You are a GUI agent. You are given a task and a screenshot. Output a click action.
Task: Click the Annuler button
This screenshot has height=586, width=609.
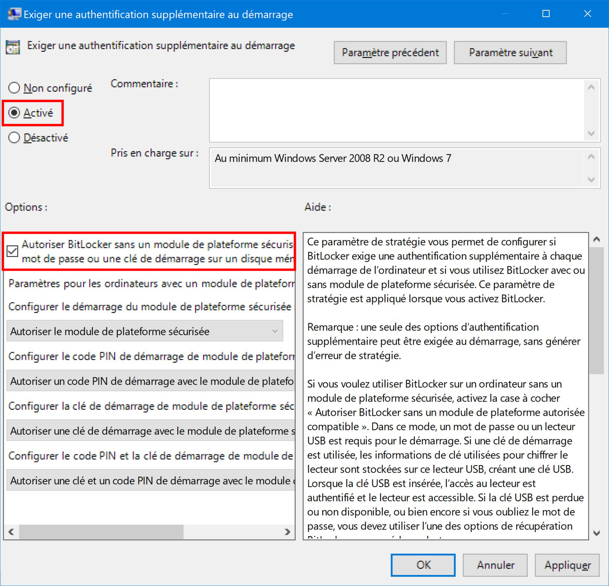pos(495,565)
